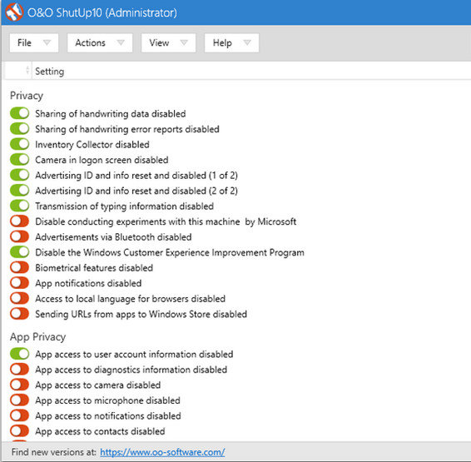Image resolution: width=471 pixels, height=462 pixels.
Task: Enable App notifications disabled switch
Action: click(x=19, y=283)
